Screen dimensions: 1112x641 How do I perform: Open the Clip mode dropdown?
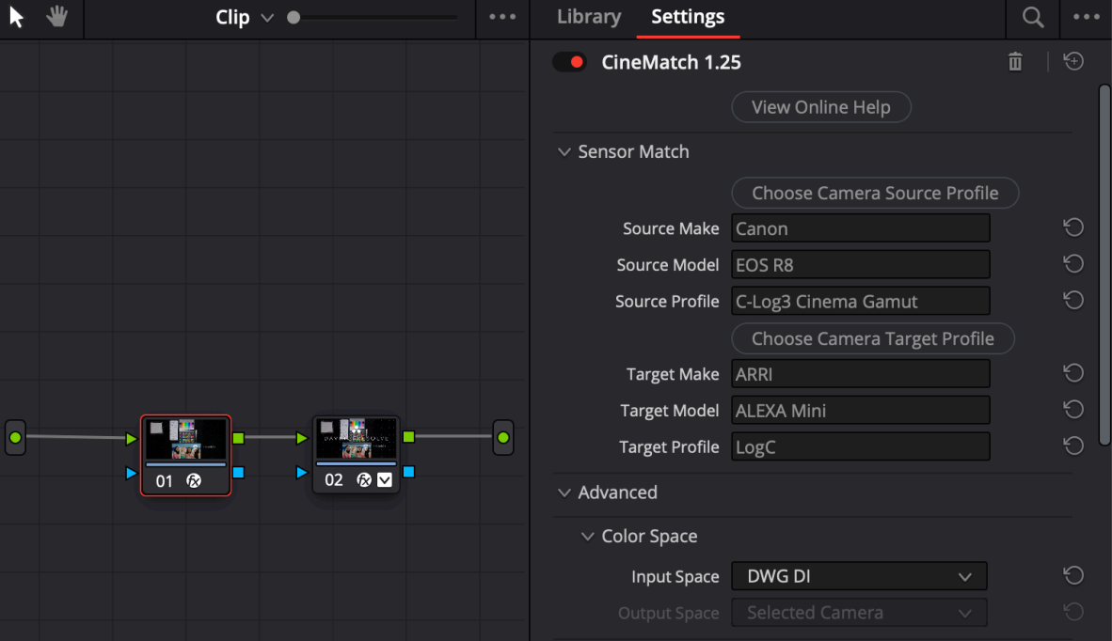tap(245, 18)
